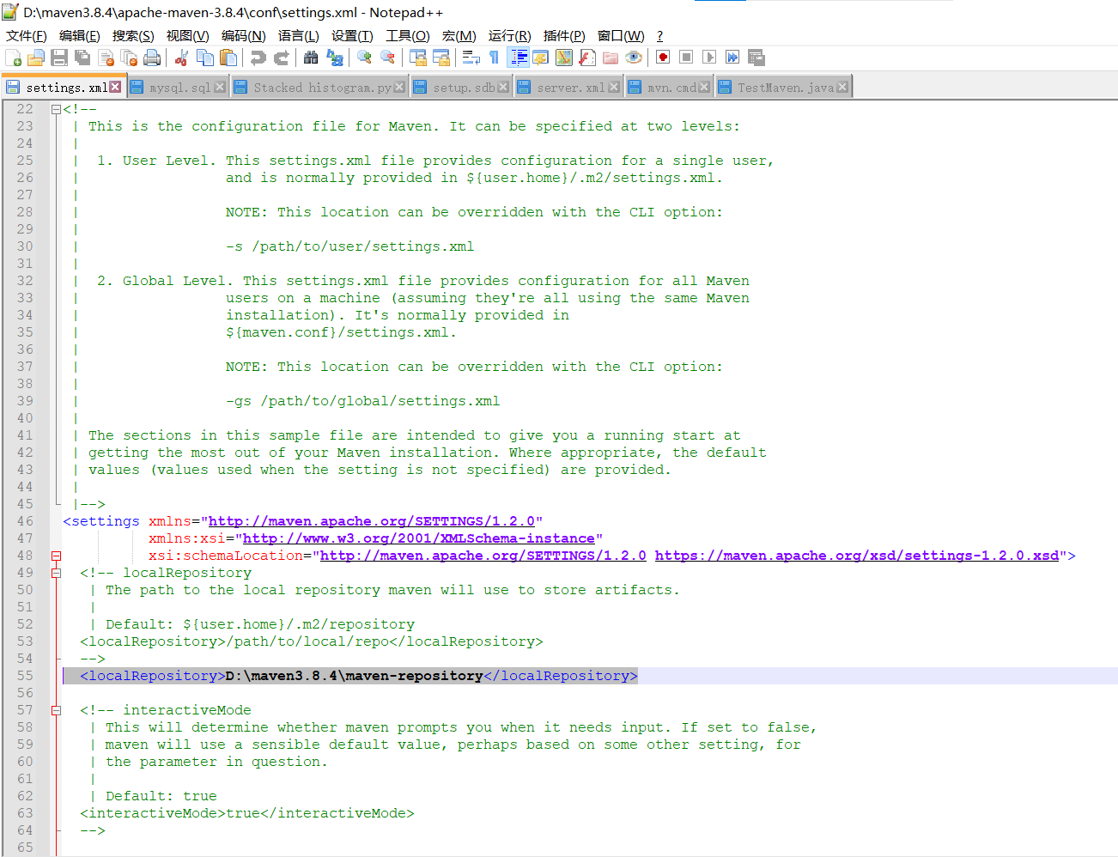This screenshot has width=1118, height=857.
Task: Click the fold marker on line 48
Action: pyautogui.click(x=56, y=556)
